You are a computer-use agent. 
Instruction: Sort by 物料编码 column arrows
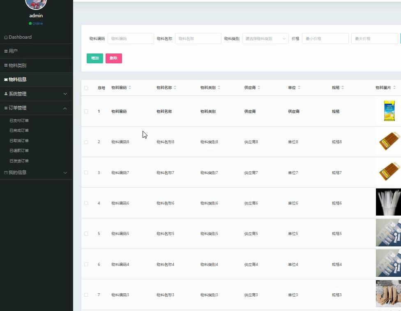(x=130, y=88)
